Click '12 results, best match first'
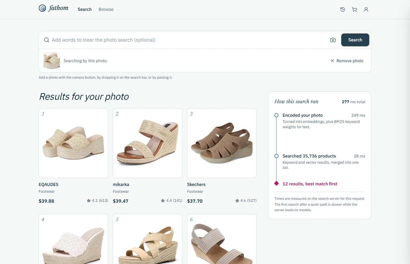The width and height of the screenshot is (410, 264). 310,184
